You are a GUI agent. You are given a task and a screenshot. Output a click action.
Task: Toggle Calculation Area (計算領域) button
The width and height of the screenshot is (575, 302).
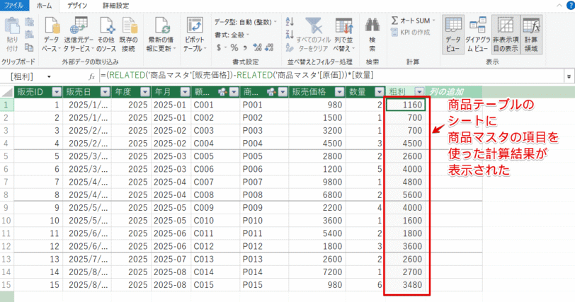coord(531,35)
